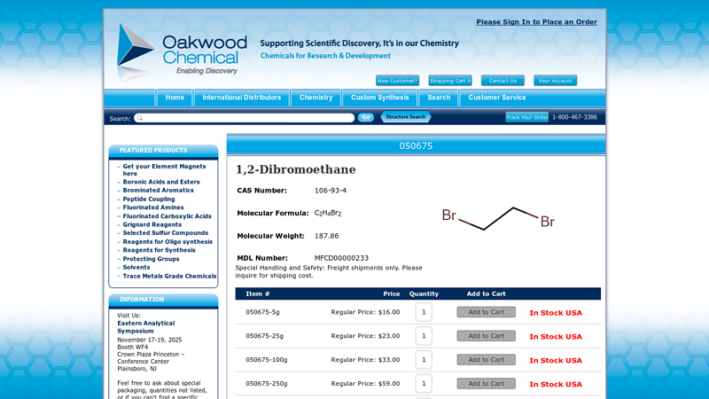Open Shopping Cart

click(x=449, y=81)
